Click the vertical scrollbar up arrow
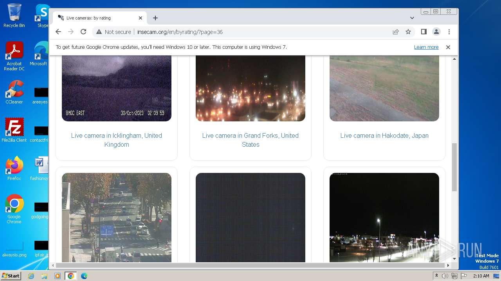501x281 pixels. tap(454, 59)
